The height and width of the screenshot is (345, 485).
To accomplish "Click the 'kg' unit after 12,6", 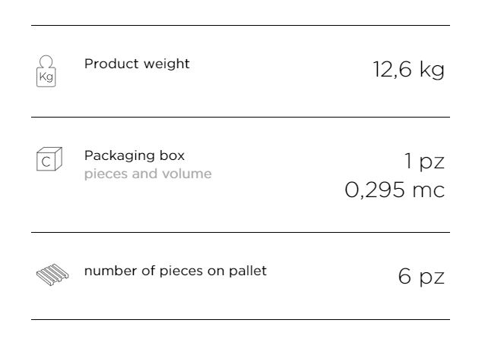I will (432, 71).
